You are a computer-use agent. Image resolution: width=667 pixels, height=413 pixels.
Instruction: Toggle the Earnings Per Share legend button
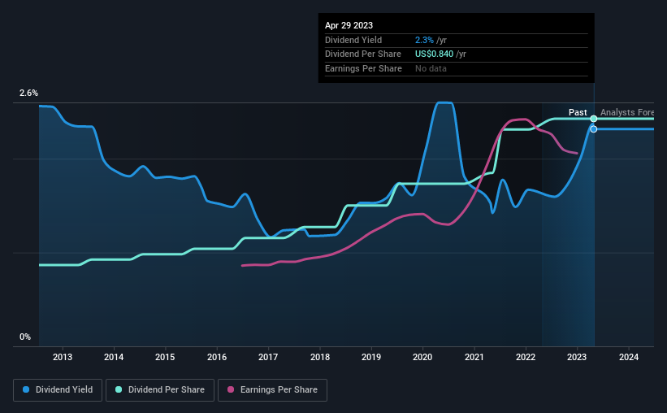[272, 390]
